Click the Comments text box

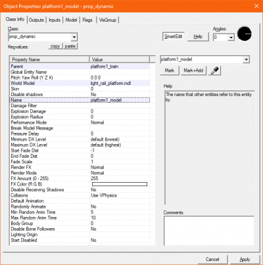pyautogui.click(x=209, y=231)
